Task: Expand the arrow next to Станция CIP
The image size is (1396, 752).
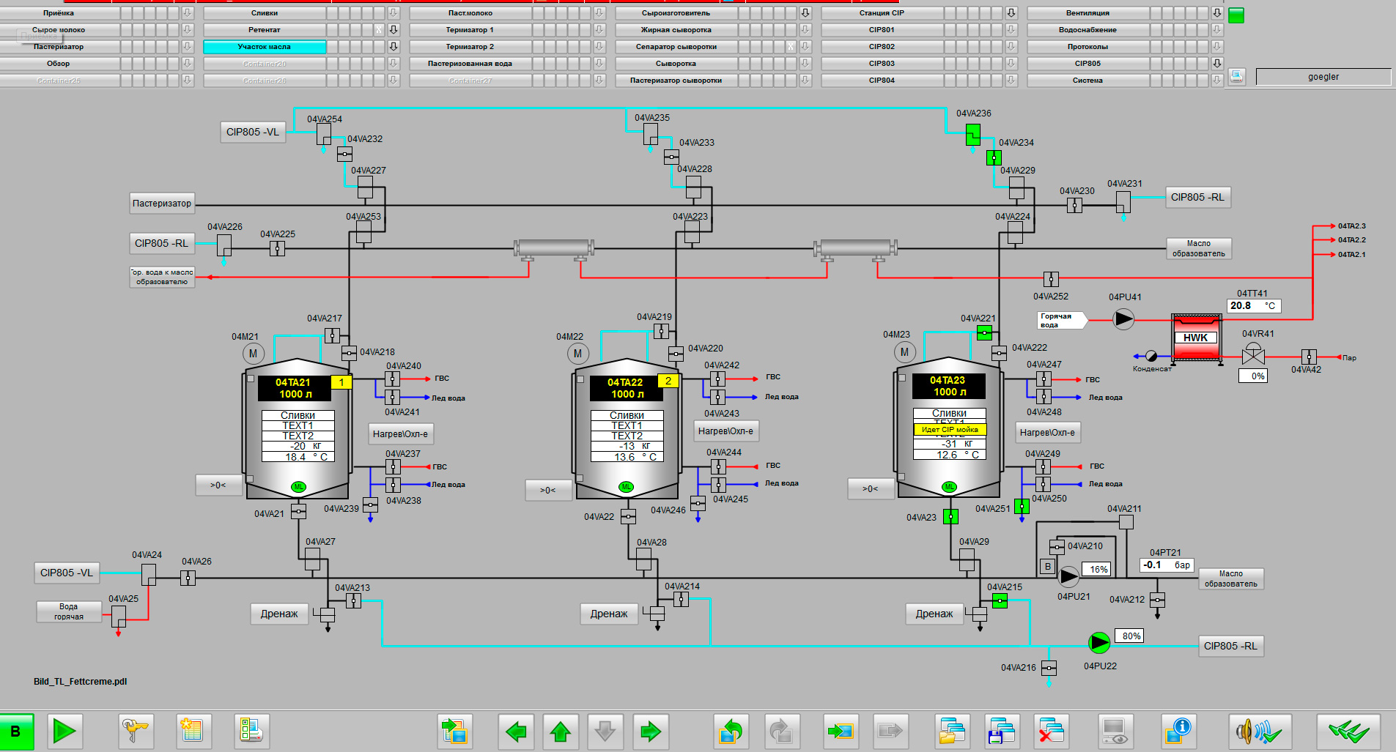Action: pyautogui.click(x=1011, y=13)
